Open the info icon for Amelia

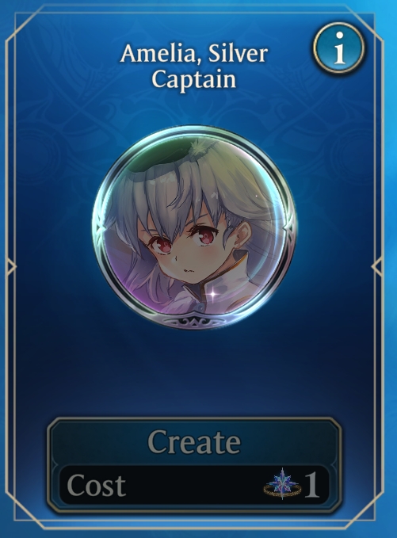pos(339,48)
